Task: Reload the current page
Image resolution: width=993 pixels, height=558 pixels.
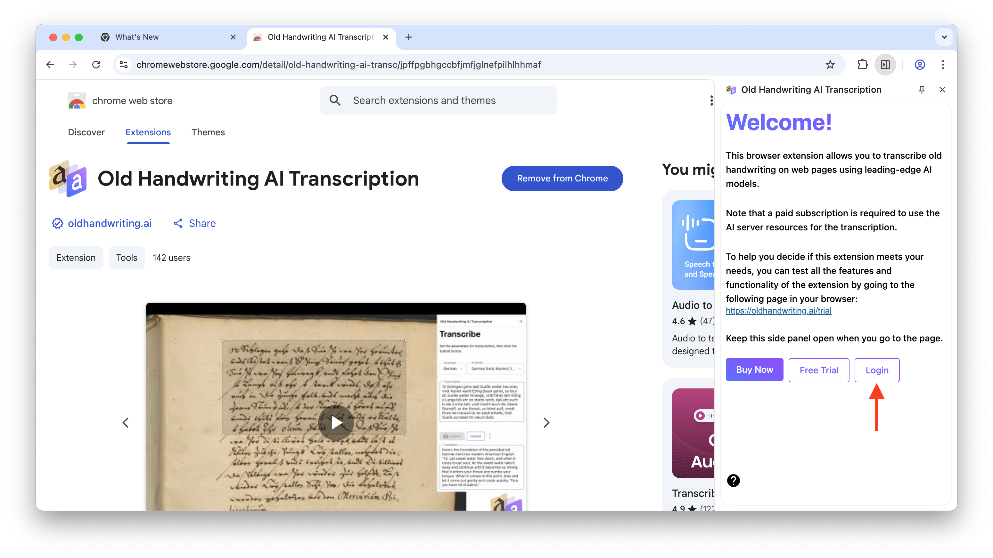Action: [x=96, y=65]
